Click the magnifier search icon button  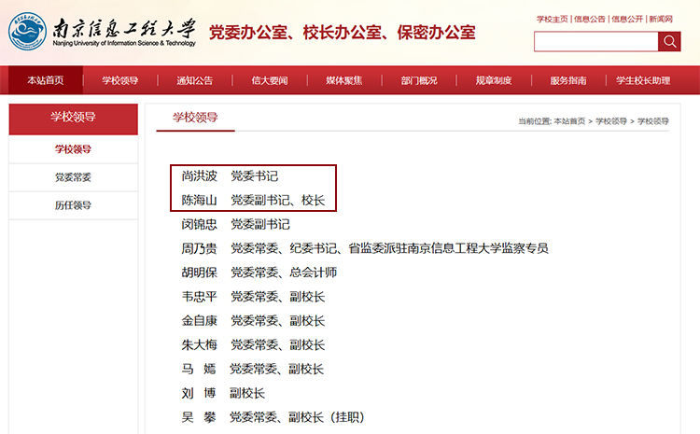pyautogui.click(x=669, y=41)
